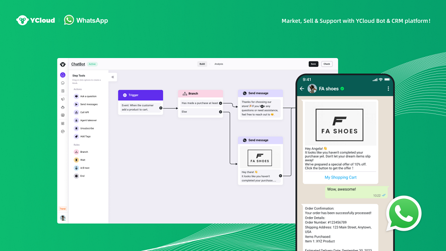Image resolution: width=446 pixels, height=251 pixels.
Task: Select the lower Send message block header
Action: (x=260, y=140)
